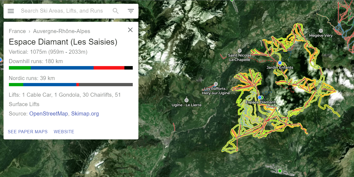
Task: Click red segment of downhill runs bar
Action: 109,68
